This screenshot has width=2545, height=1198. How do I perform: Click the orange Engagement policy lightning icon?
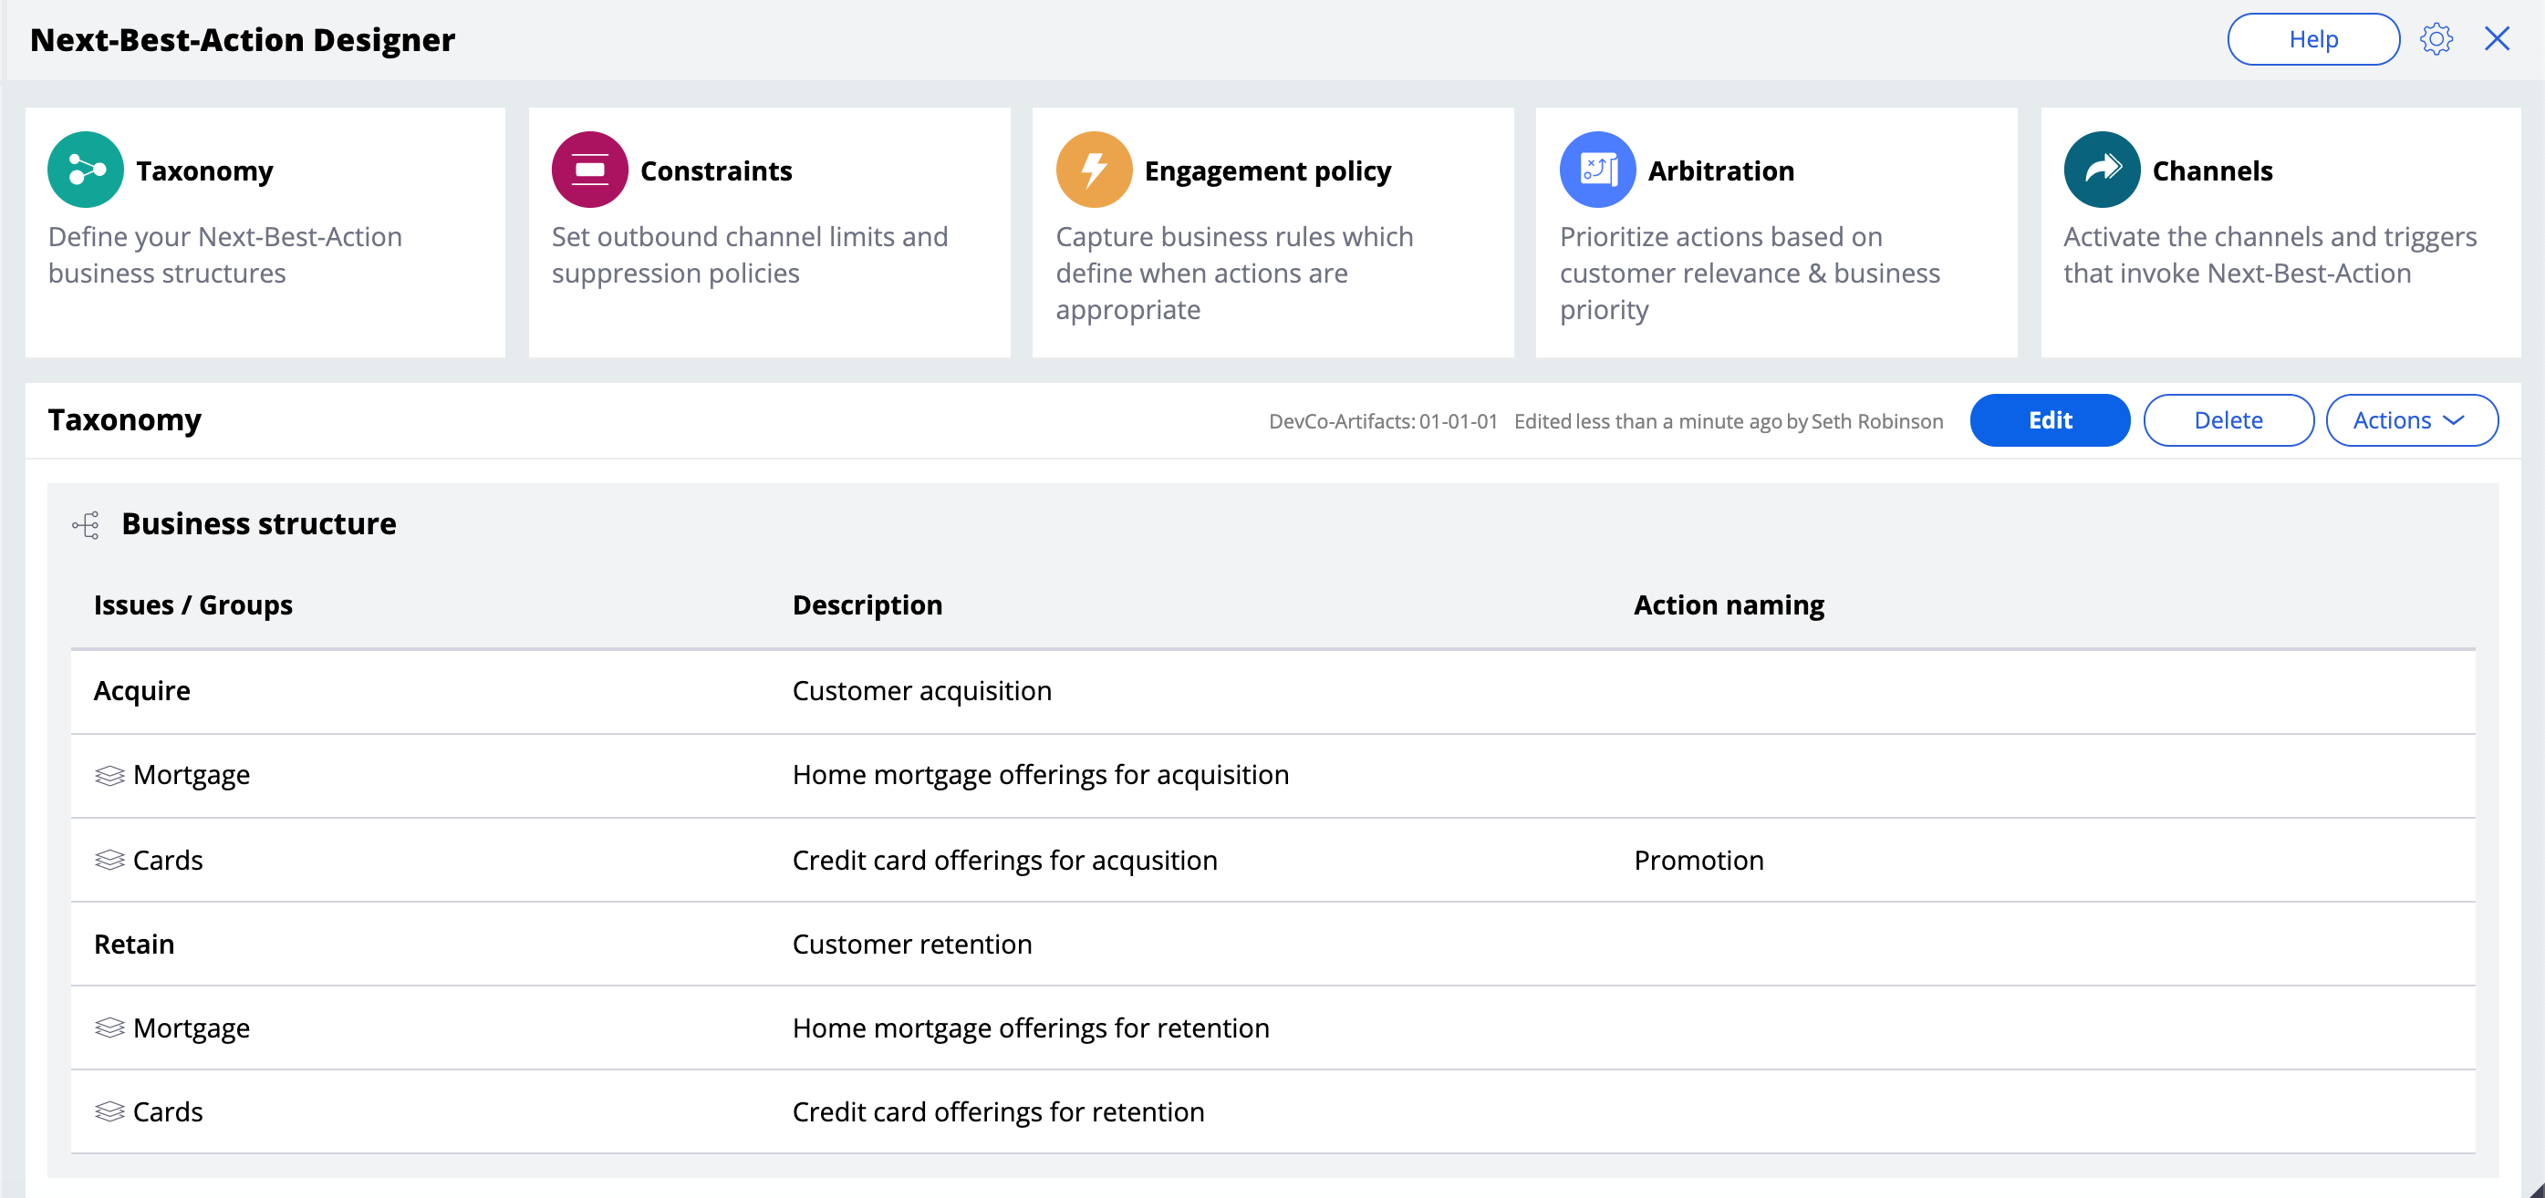click(1094, 170)
